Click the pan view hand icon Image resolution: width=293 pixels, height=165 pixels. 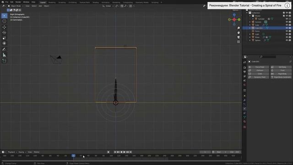tap(239, 33)
